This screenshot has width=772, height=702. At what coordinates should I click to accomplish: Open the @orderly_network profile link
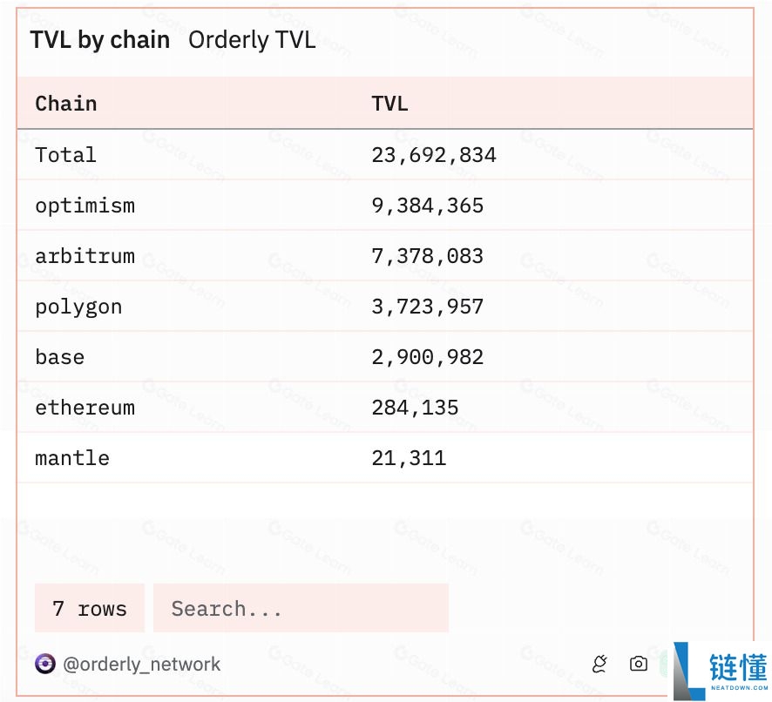point(141,664)
